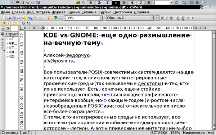This screenshot has width=216, height=135.
Task: Switch to virtual desktop 5 in pager
Action: tap(124, 3)
